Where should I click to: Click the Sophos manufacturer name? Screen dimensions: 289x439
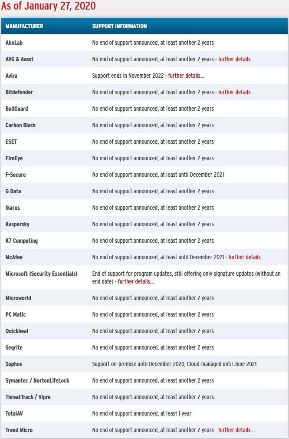click(x=14, y=364)
